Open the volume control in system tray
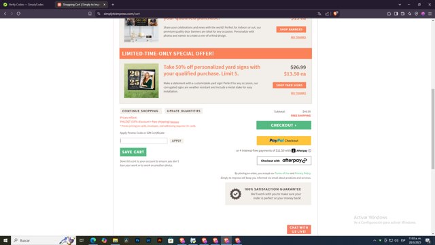Viewport: 435px width, 245px height. click(396, 240)
